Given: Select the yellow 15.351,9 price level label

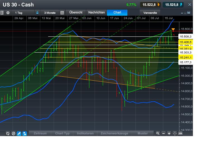Looking at the screenshot, I should click(x=186, y=48).
